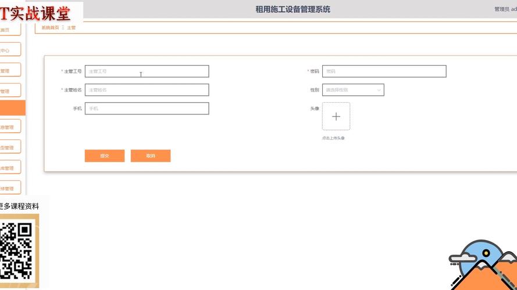Click the 点击上传头像 hint text
This screenshot has height=290, width=517.
pos(333,138)
